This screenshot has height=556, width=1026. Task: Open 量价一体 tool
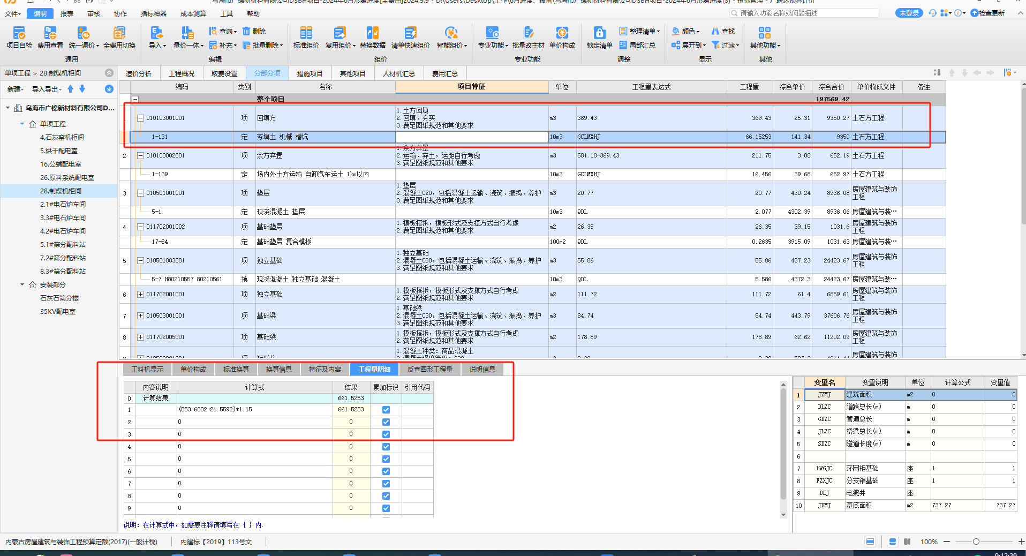(188, 37)
